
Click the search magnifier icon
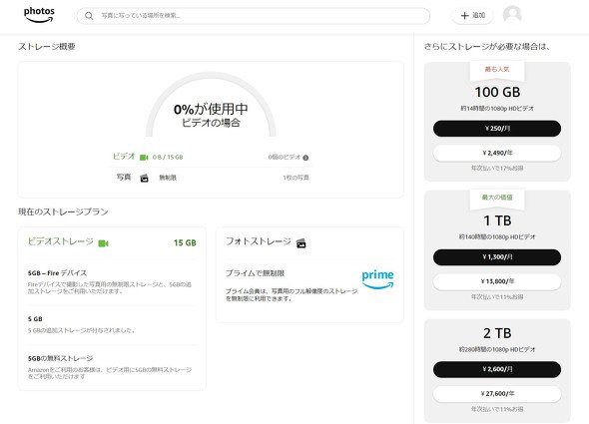tap(89, 16)
